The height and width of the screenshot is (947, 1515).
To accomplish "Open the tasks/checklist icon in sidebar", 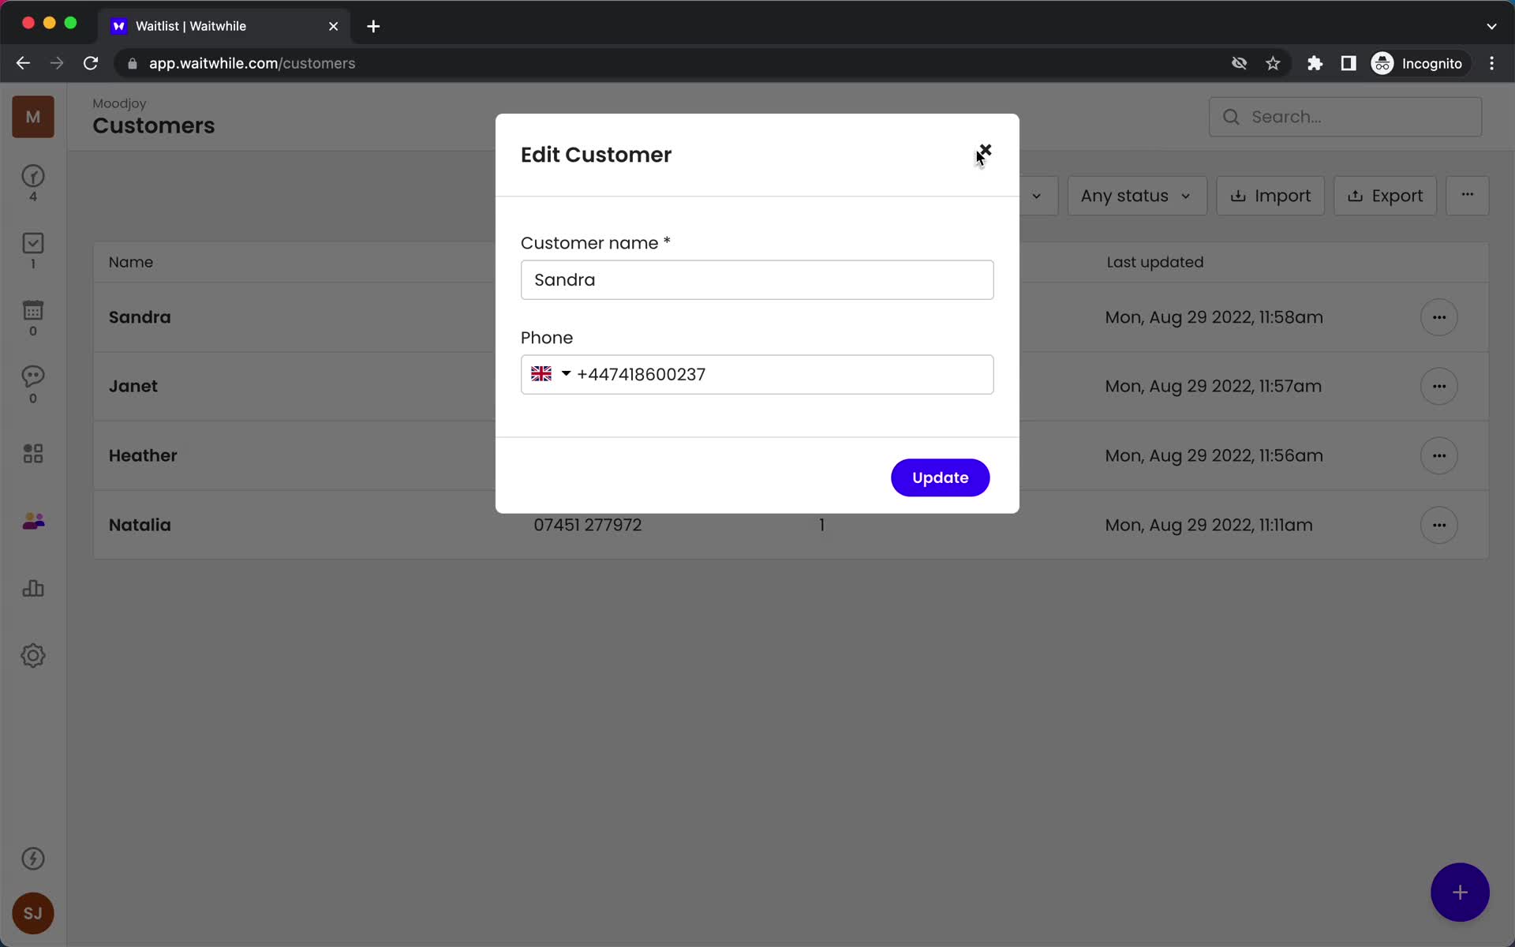I will (32, 251).
